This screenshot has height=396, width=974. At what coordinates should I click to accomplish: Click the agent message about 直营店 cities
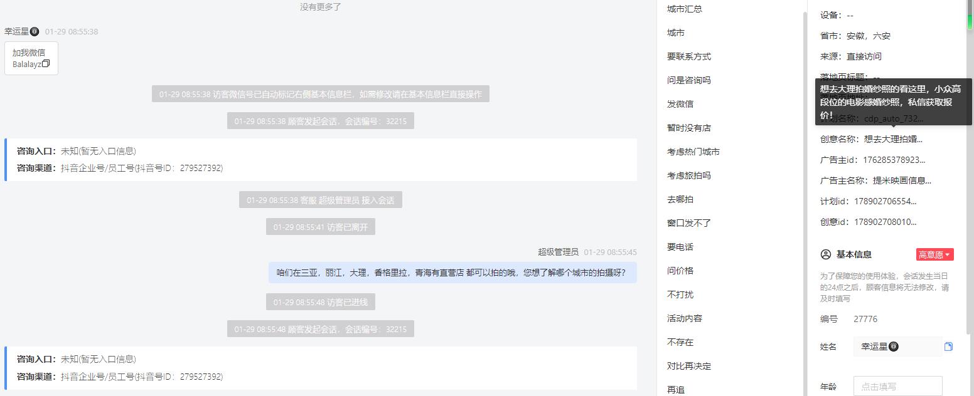[x=452, y=273]
